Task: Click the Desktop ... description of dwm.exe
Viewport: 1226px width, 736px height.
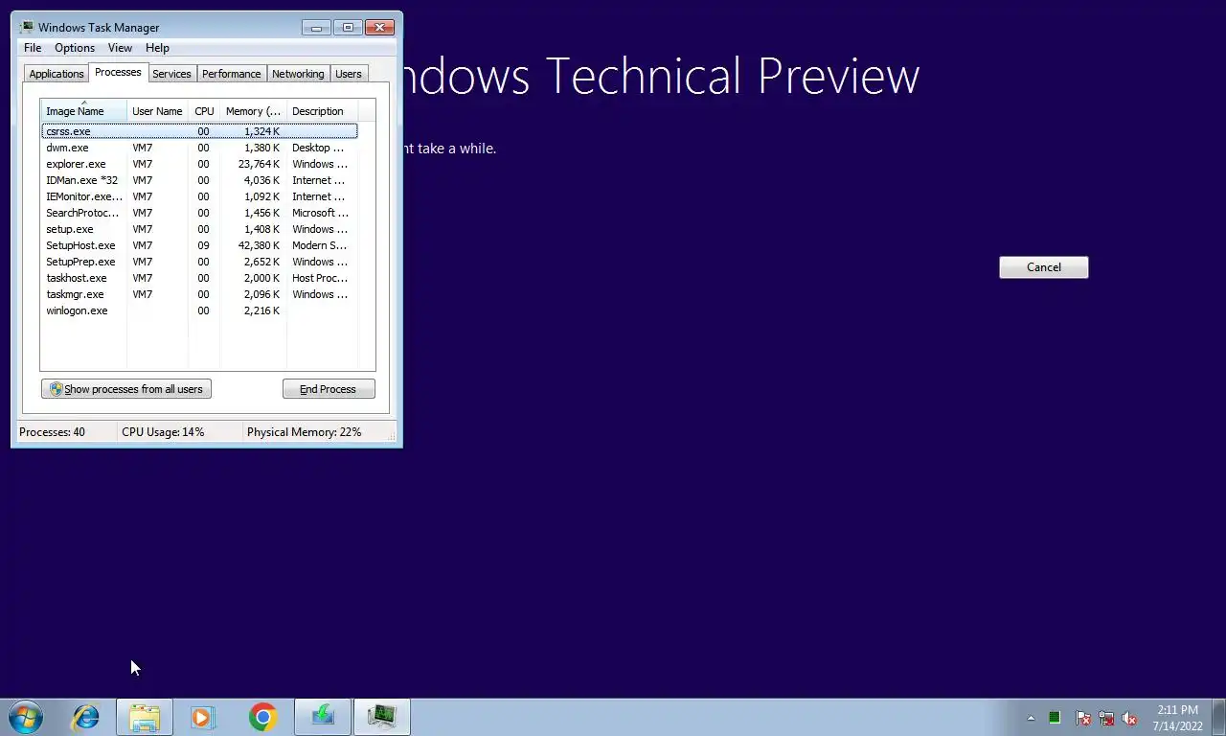Action: (x=317, y=148)
